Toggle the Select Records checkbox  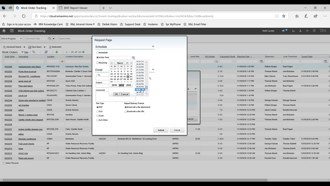[4, 163]
